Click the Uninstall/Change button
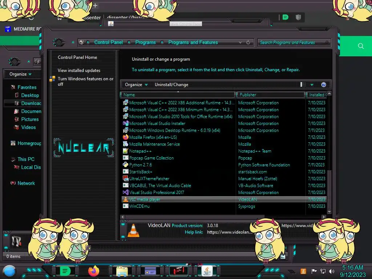 (171, 85)
